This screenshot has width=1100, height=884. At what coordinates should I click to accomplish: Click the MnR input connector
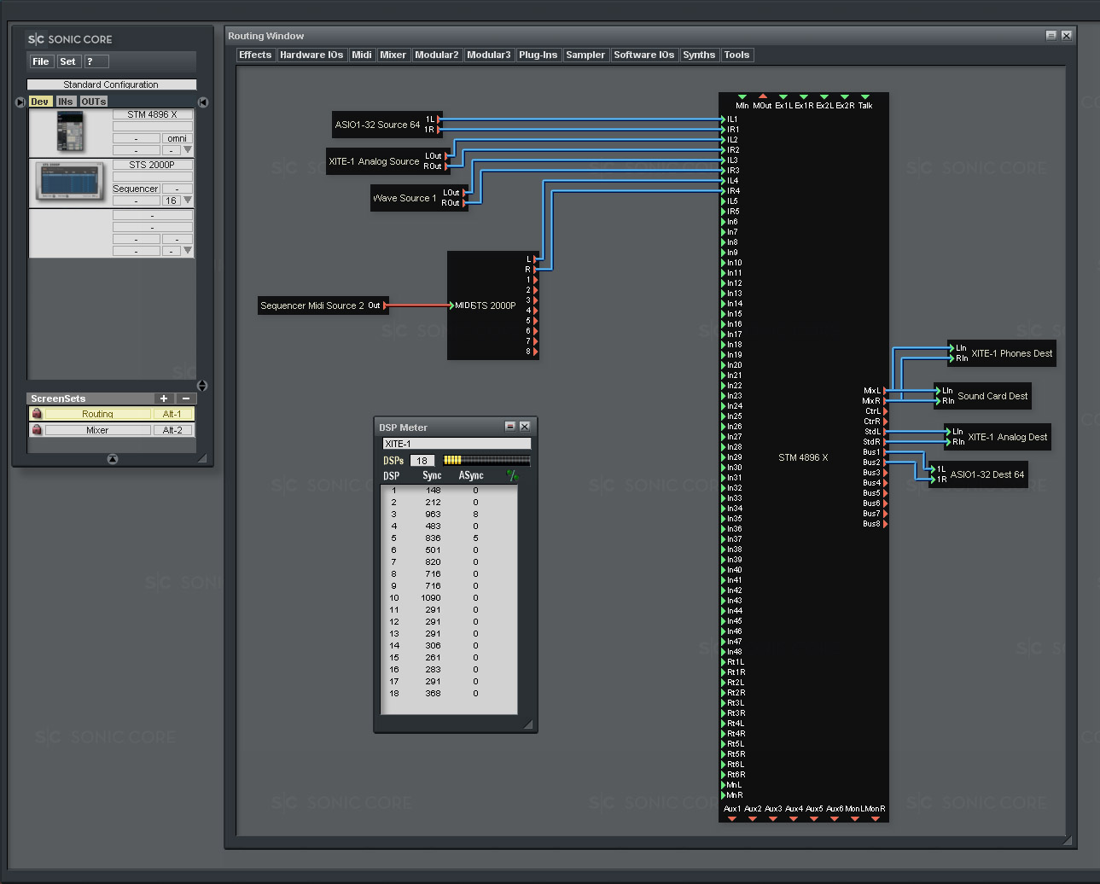(x=724, y=795)
